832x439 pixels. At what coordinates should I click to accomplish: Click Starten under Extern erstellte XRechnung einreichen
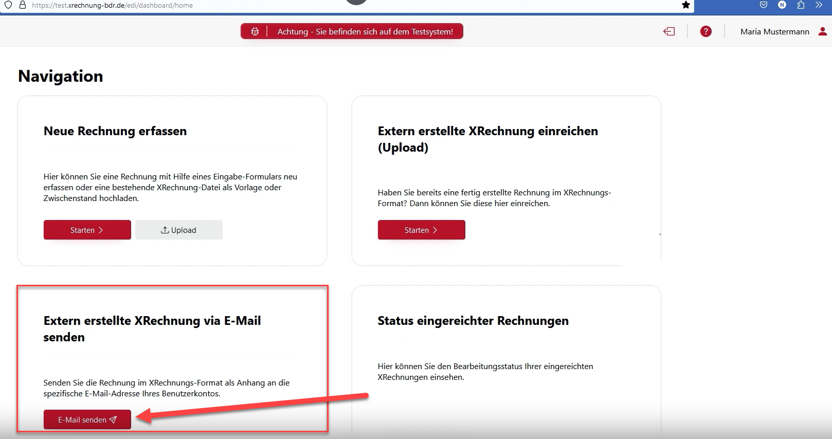(422, 230)
